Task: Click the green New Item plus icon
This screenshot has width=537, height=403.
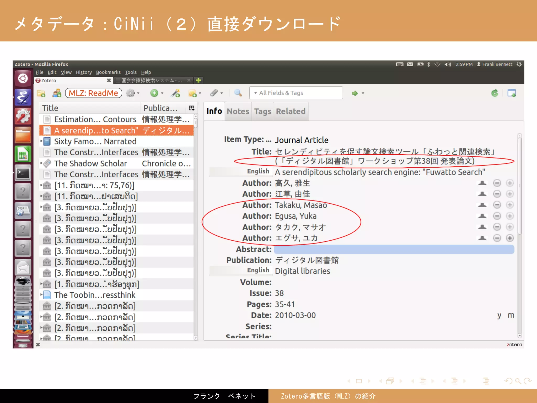Action: coord(154,93)
